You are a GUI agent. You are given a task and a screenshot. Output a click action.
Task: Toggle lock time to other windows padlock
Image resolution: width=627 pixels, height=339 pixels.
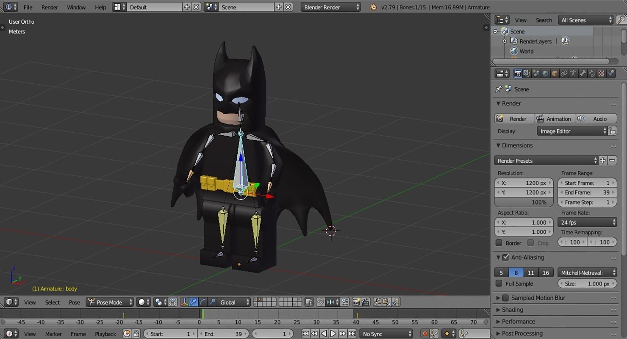click(x=136, y=334)
